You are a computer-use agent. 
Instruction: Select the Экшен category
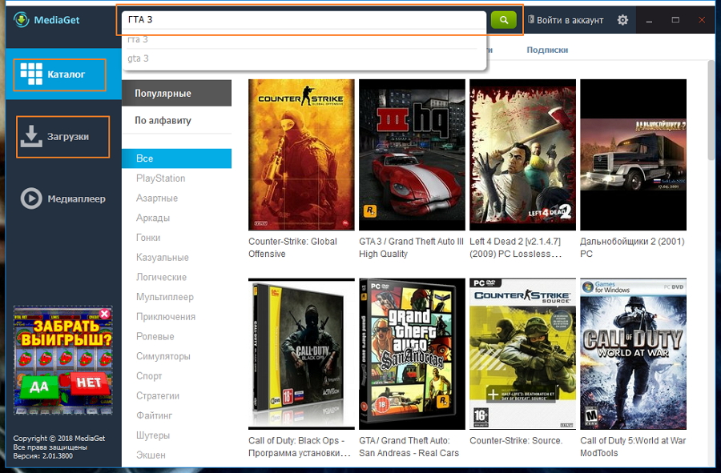[151, 455]
